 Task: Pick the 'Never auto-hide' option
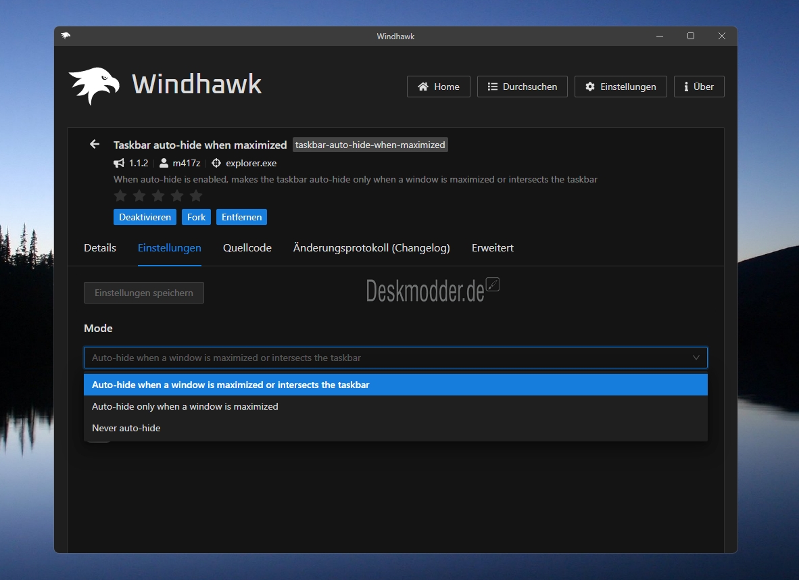395,428
